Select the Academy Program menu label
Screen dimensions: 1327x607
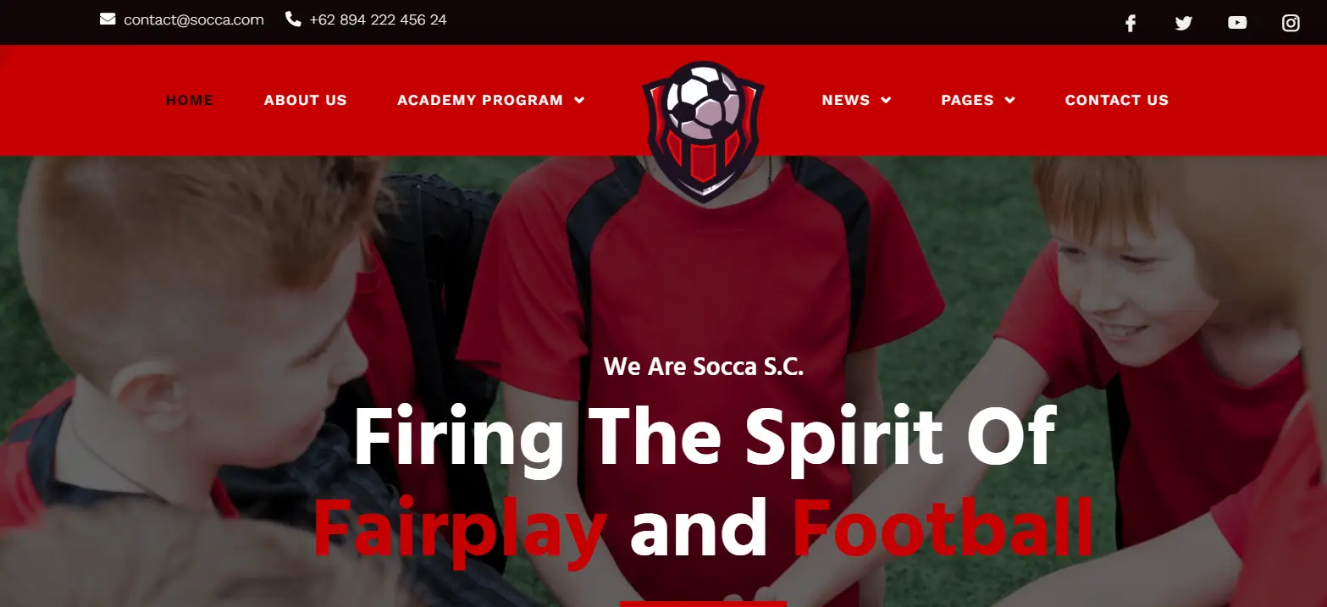[x=480, y=100]
